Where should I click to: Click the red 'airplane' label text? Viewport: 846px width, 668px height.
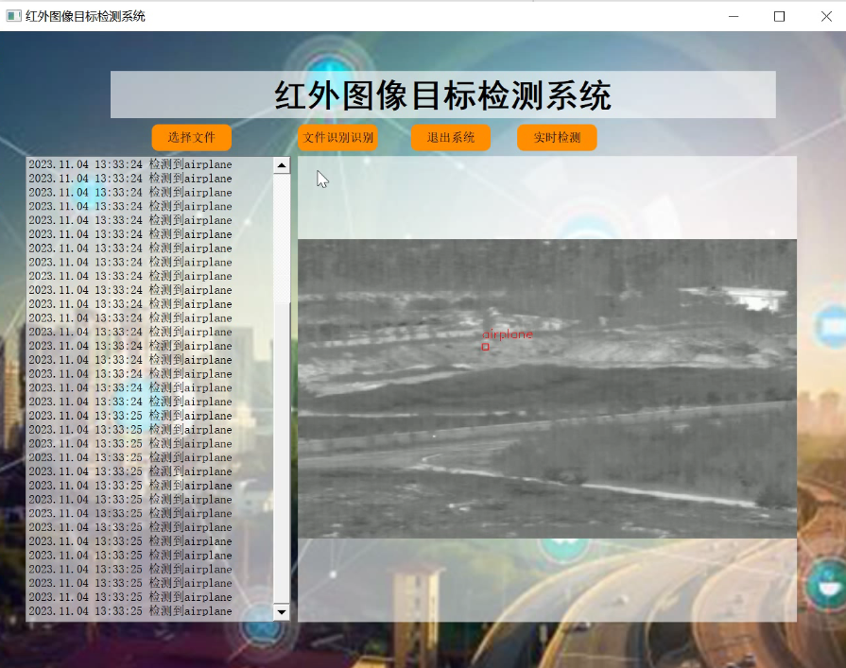tap(508, 334)
